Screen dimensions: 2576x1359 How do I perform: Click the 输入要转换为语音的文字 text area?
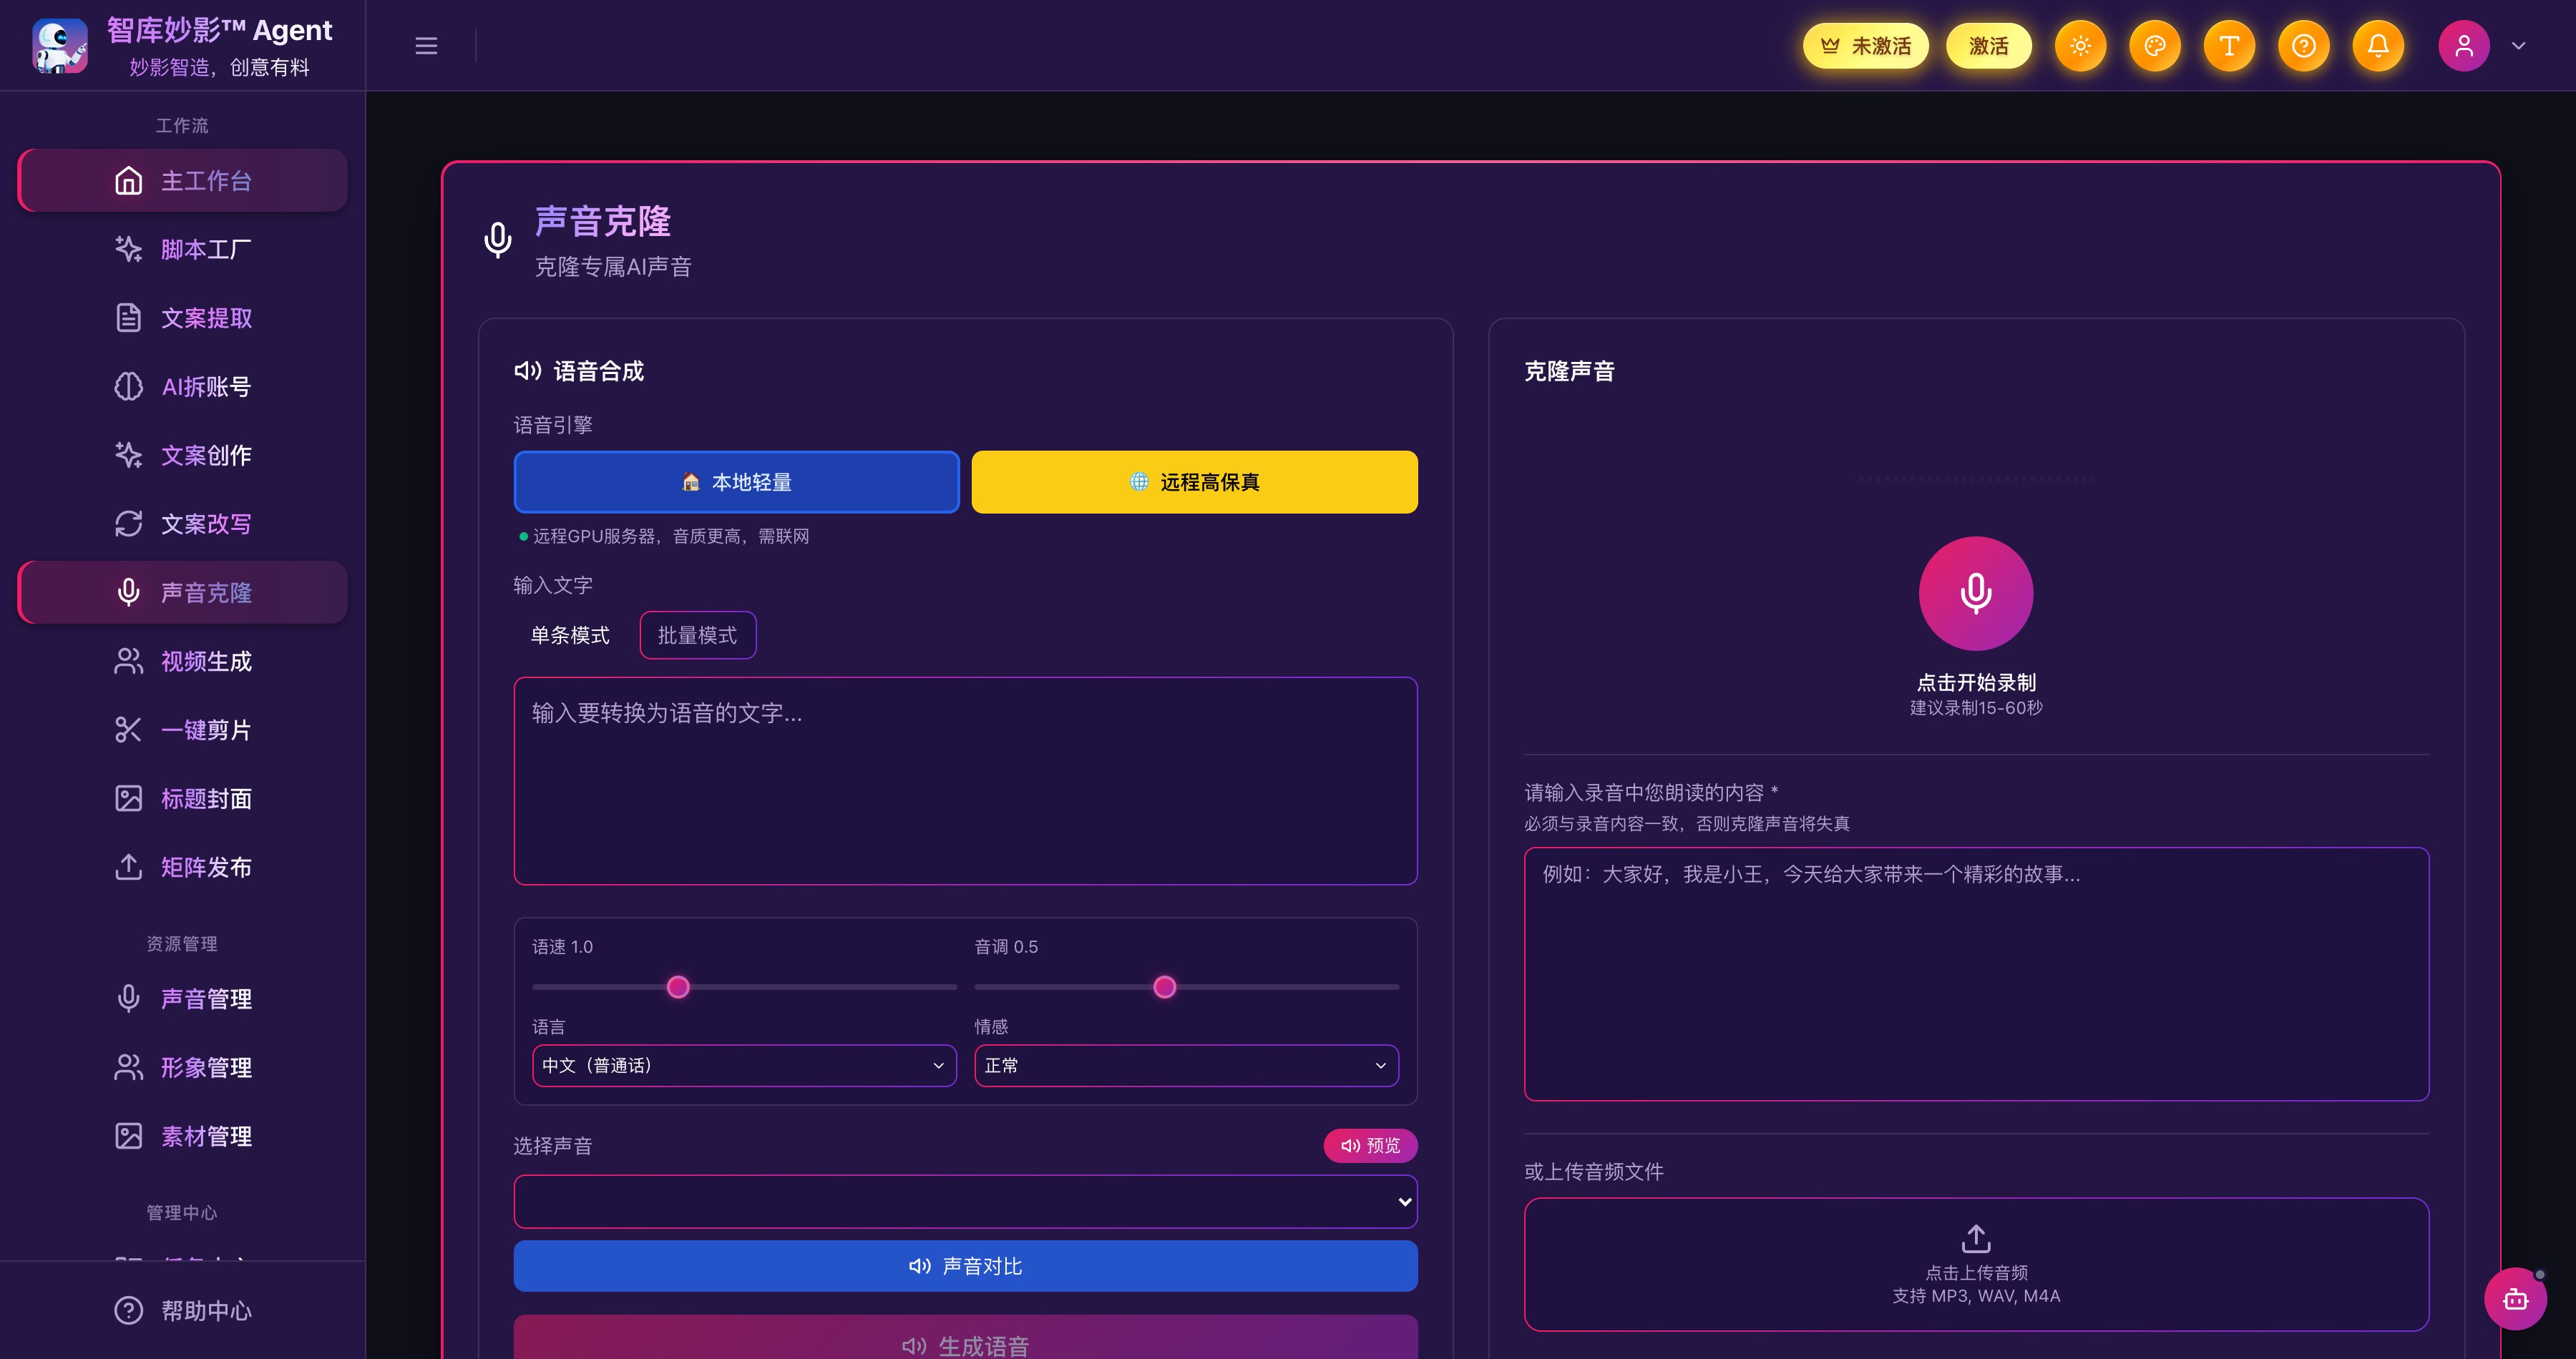tap(965, 780)
